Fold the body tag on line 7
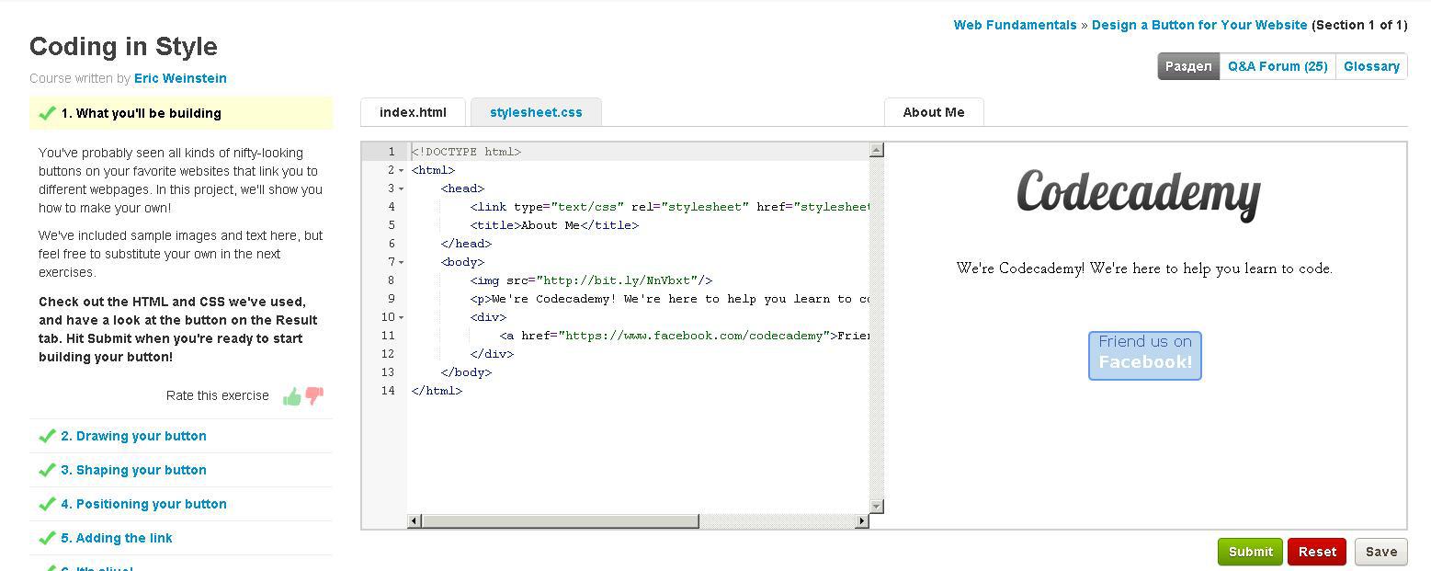This screenshot has width=1431, height=571. (402, 262)
